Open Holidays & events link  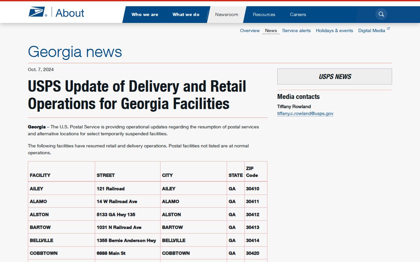point(334,30)
